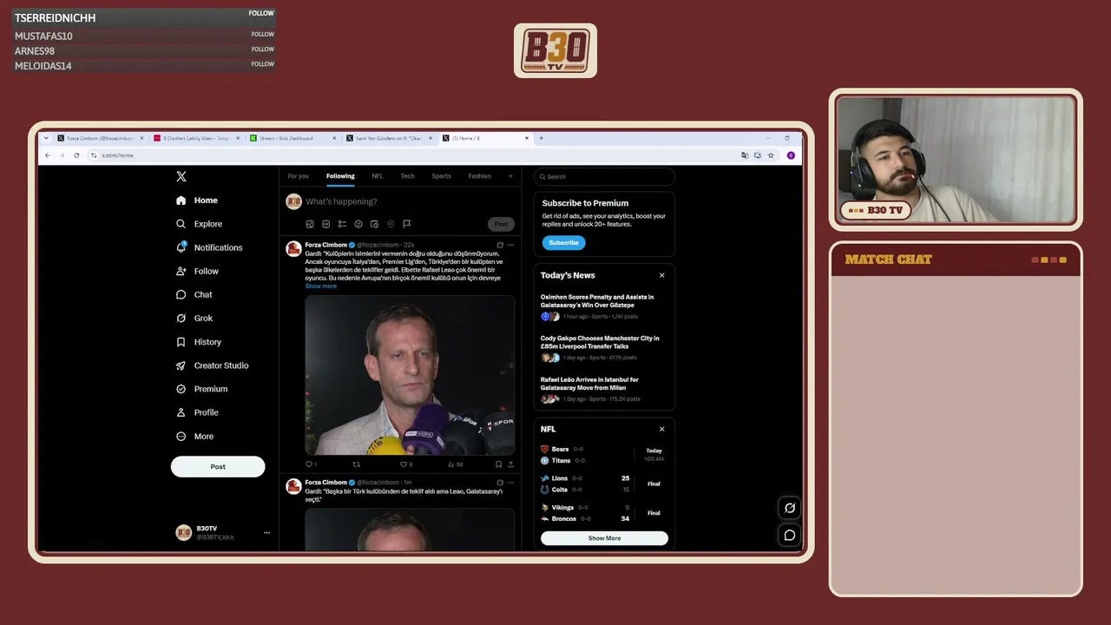Add a new timeline tab with plus
Screen dimensions: 1111x625
pos(510,176)
